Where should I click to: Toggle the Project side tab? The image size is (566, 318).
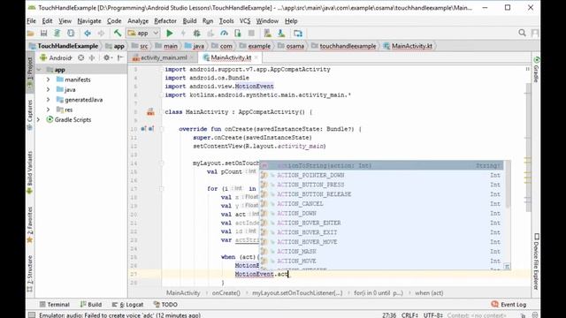tap(30, 72)
